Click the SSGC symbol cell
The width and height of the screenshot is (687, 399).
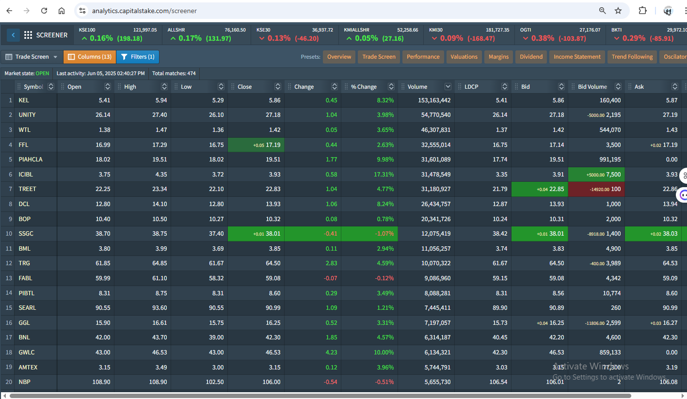pyautogui.click(x=36, y=234)
